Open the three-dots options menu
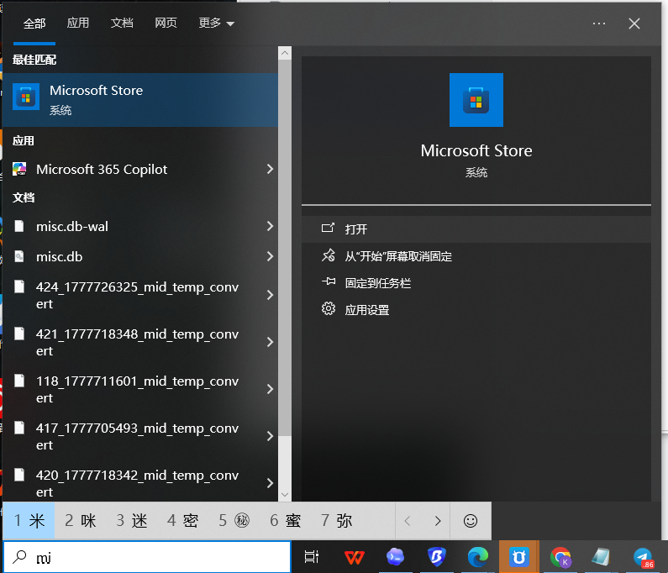 pos(599,24)
